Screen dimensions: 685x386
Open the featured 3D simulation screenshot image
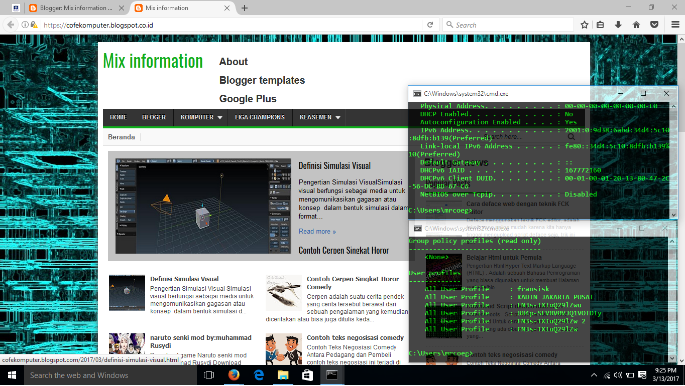click(203, 206)
